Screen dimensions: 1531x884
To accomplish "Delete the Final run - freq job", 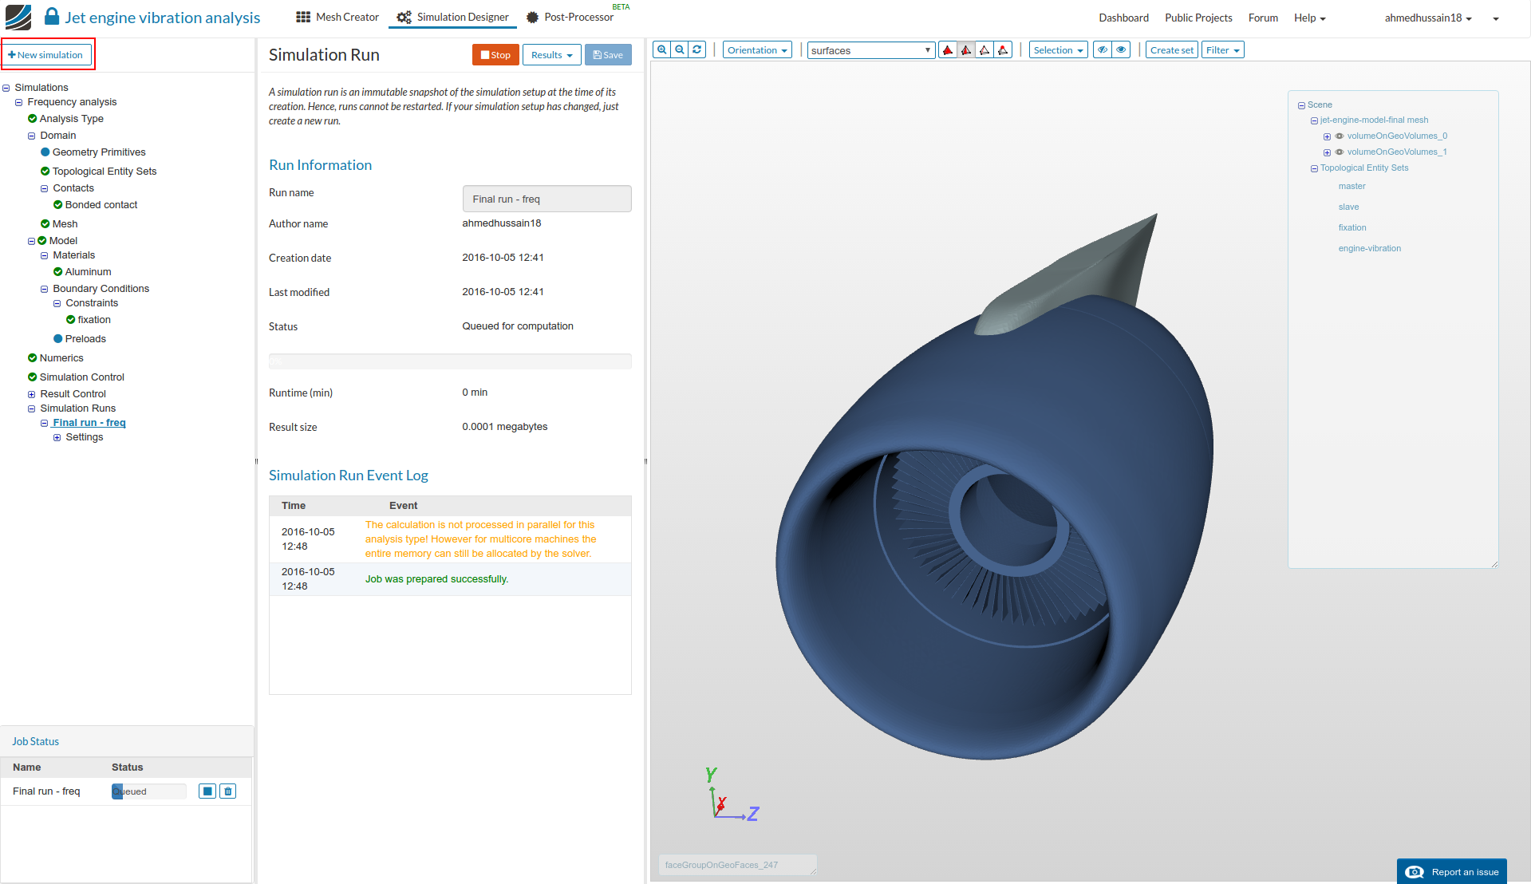I will [228, 791].
